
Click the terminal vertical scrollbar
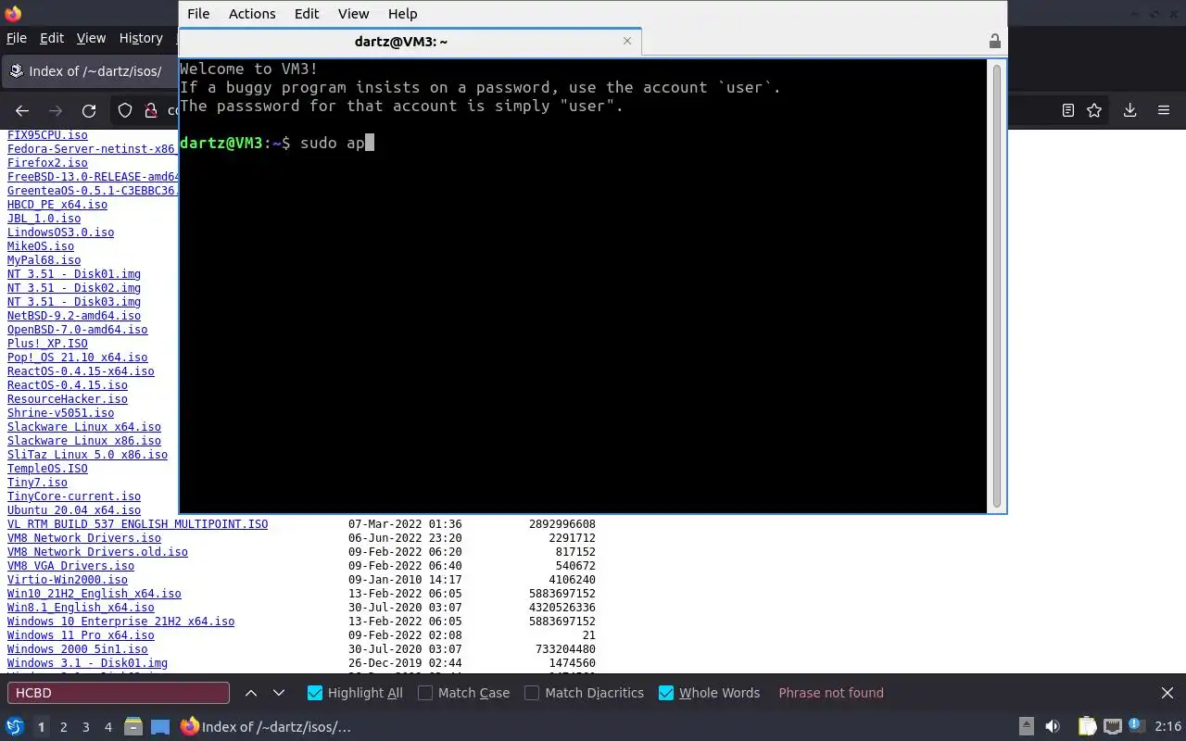pyautogui.click(x=997, y=284)
